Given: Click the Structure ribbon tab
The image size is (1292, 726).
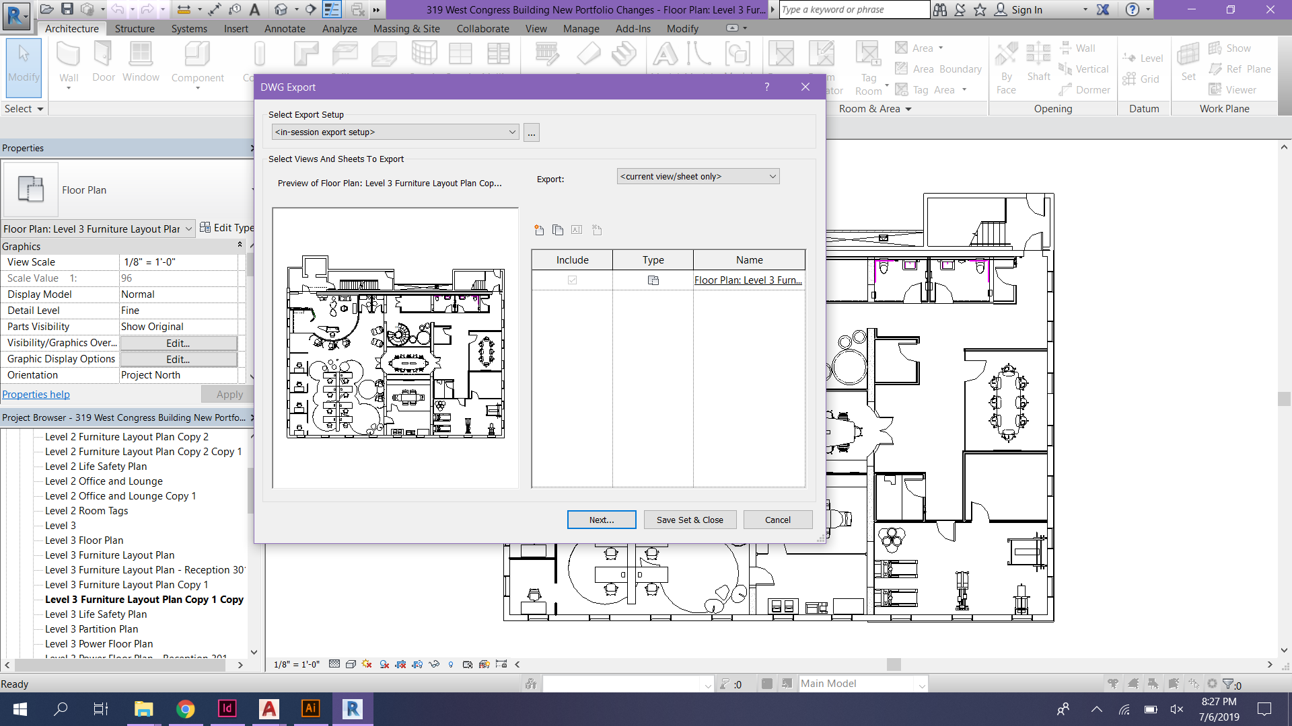Looking at the screenshot, I should pos(133,28).
